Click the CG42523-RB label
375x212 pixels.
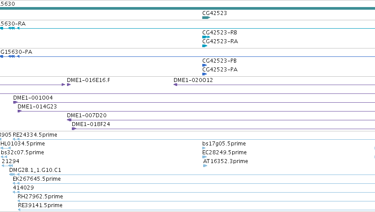coord(219,33)
